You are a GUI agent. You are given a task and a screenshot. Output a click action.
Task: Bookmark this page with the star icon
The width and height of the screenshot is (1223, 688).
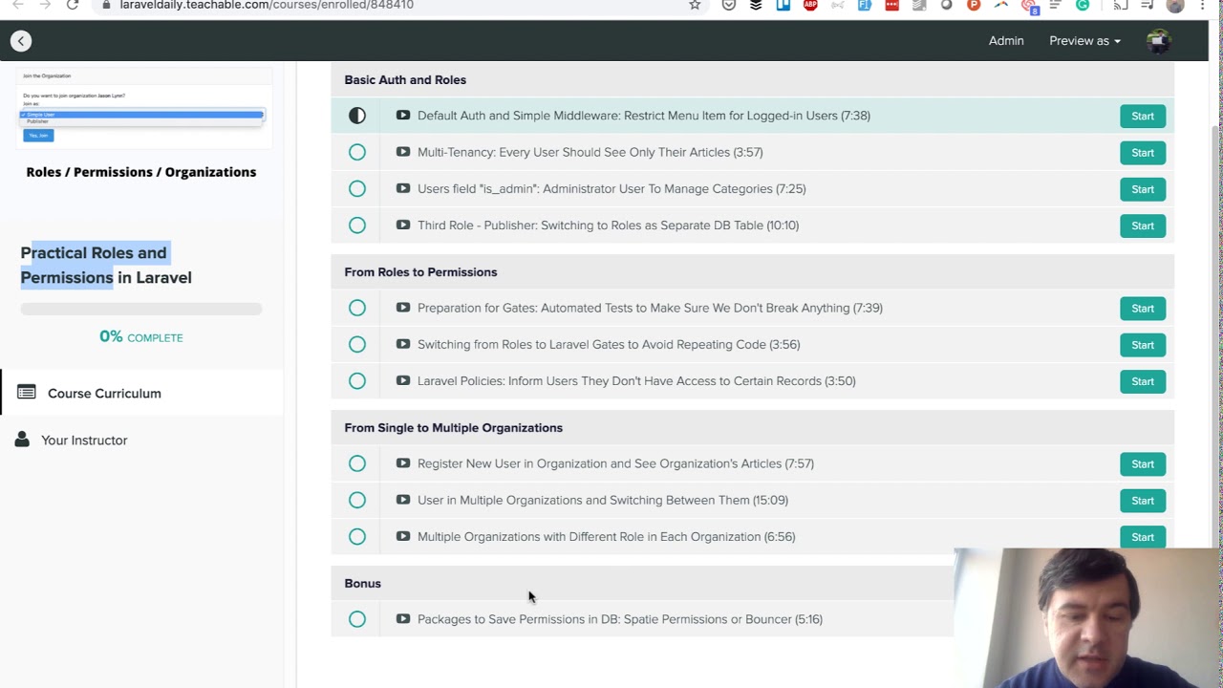[695, 5]
